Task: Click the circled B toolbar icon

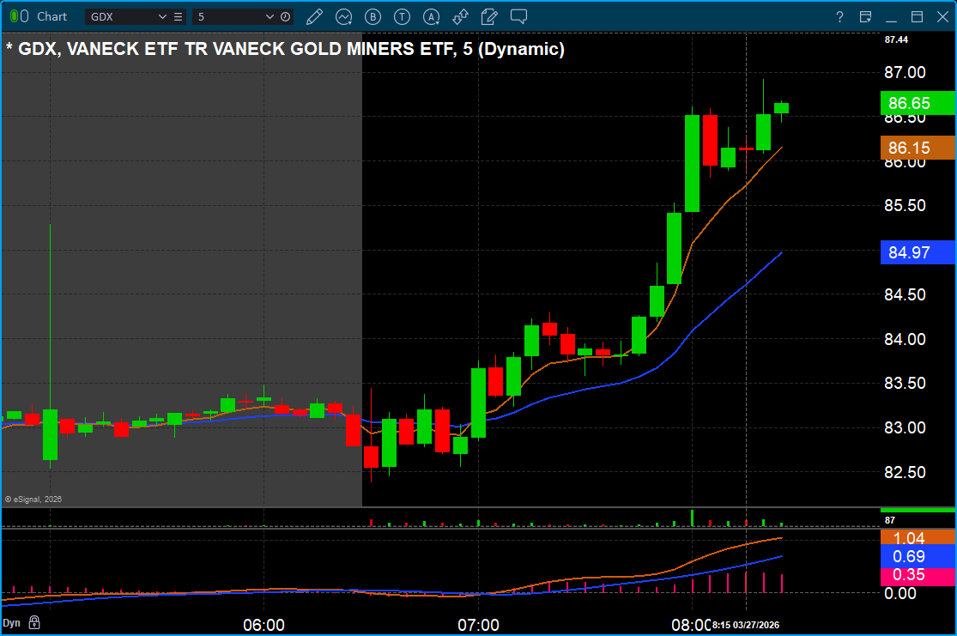Action: tap(373, 17)
